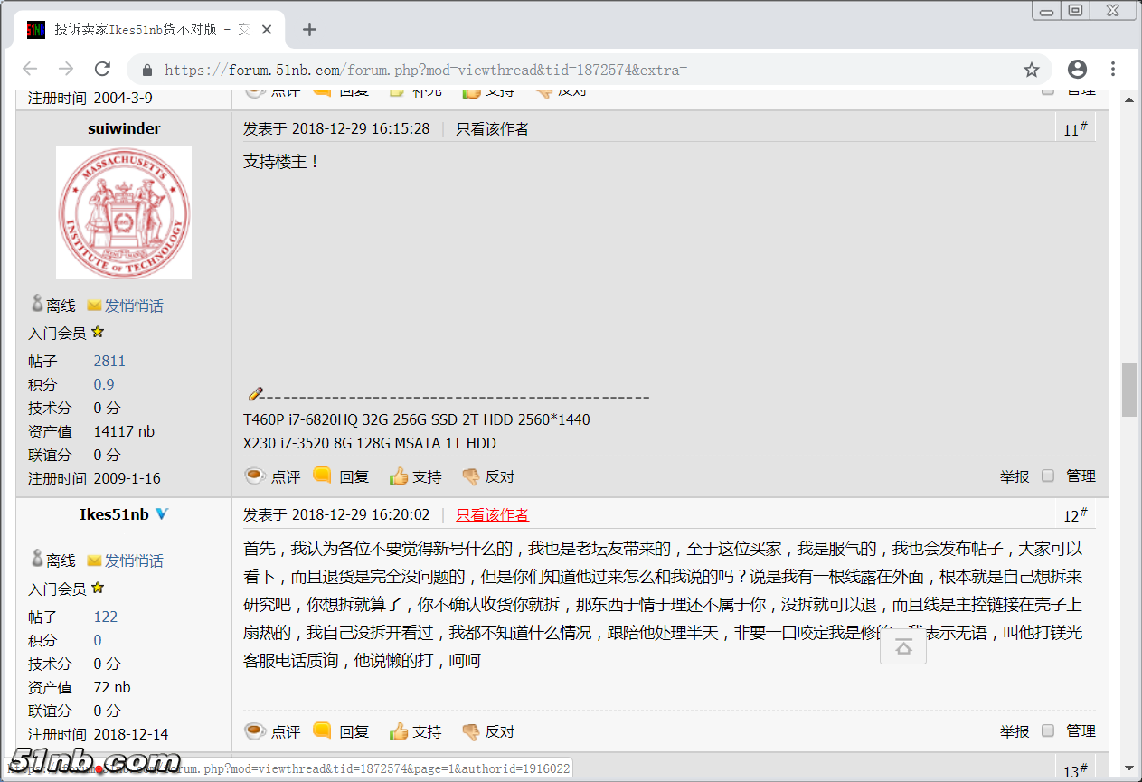Bookmark this page with the star icon
The width and height of the screenshot is (1142, 782).
tap(1031, 70)
